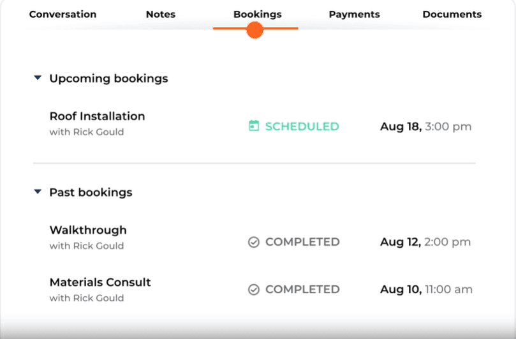
Task: Go to the Payments tab
Action: click(355, 14)
